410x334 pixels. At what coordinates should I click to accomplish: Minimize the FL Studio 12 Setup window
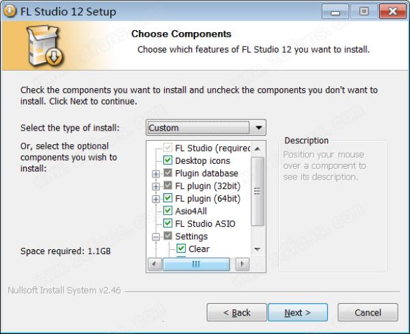click(336, 12)
